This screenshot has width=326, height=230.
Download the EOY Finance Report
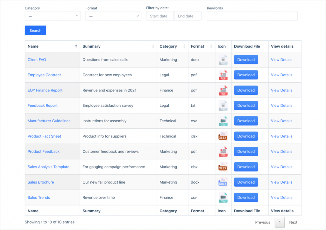[x=246, y=91]
